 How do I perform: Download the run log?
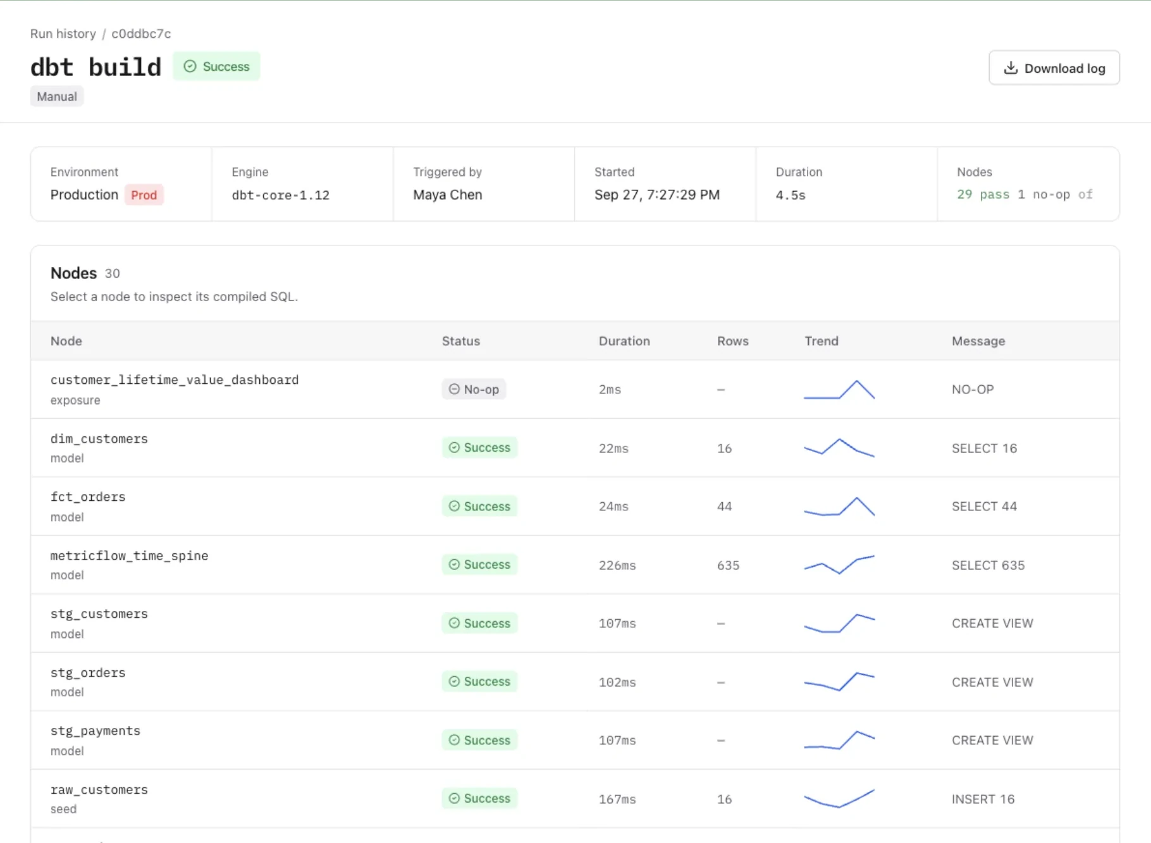[1054, 68]
